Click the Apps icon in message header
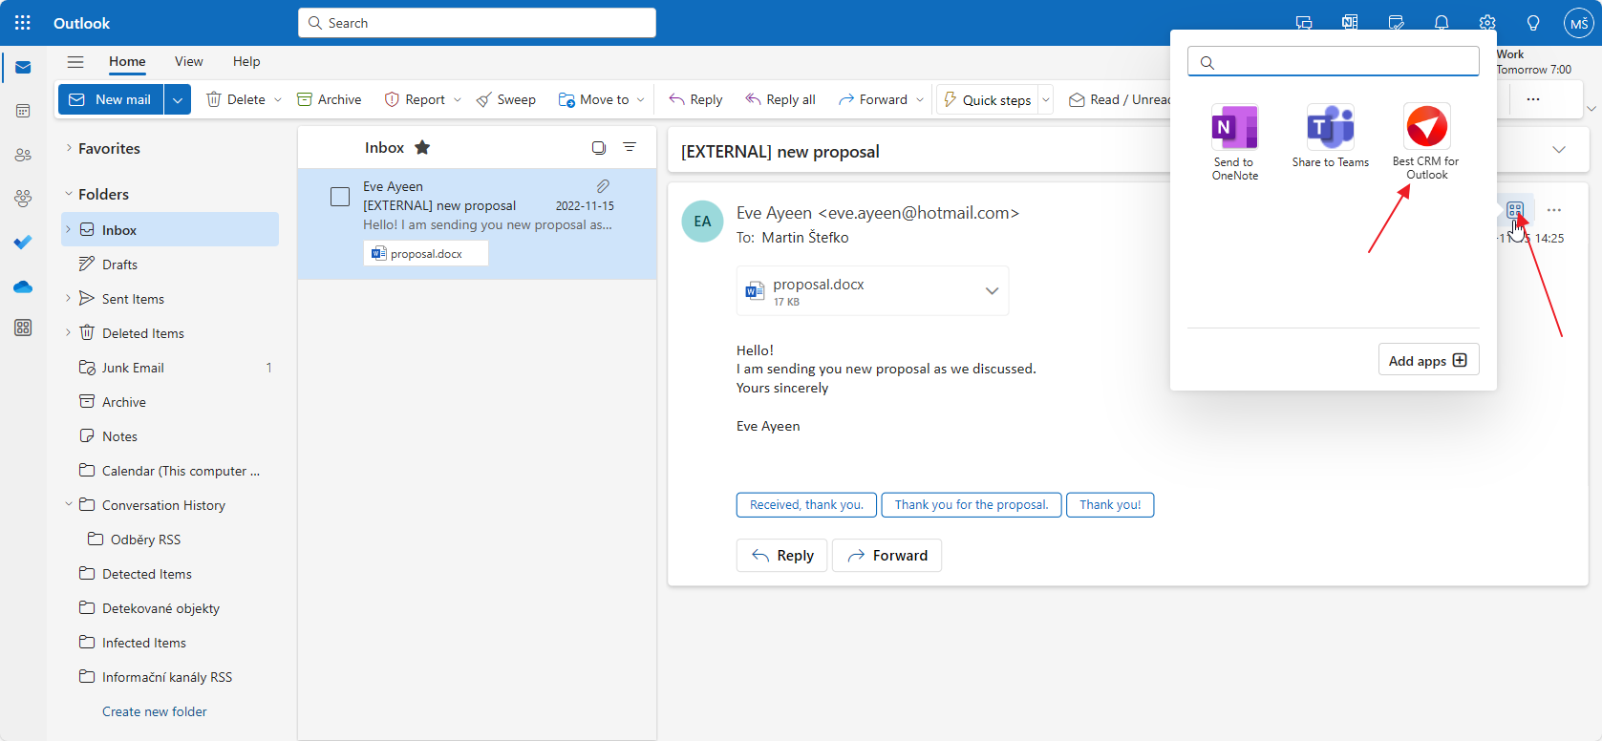Screen dimensions: 1602x741 click(x=1515, y=210)
